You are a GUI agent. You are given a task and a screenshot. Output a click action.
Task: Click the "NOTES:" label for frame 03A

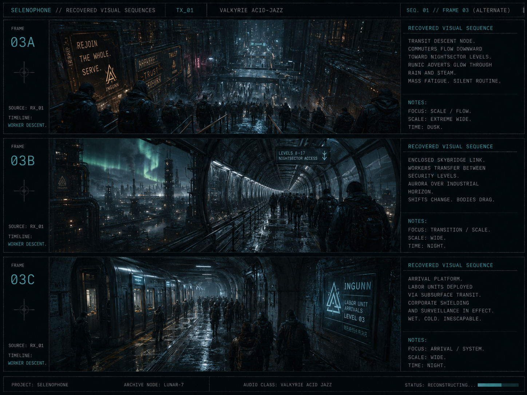[417, 103]
